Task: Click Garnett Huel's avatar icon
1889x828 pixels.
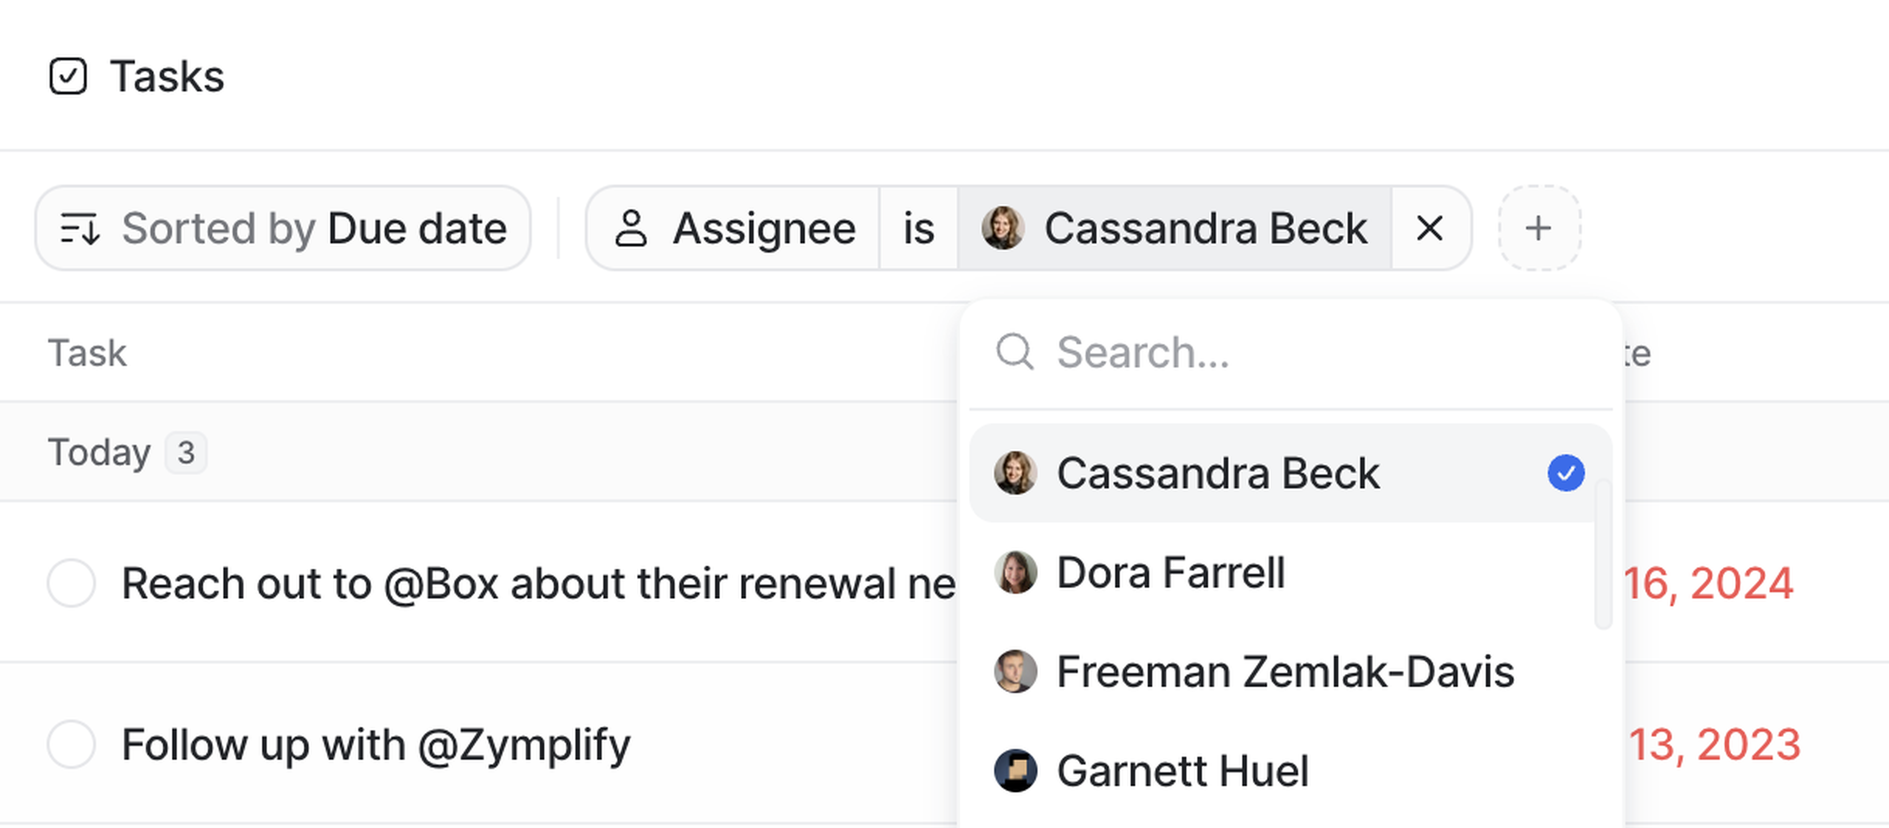Action: coord(1016,771)
